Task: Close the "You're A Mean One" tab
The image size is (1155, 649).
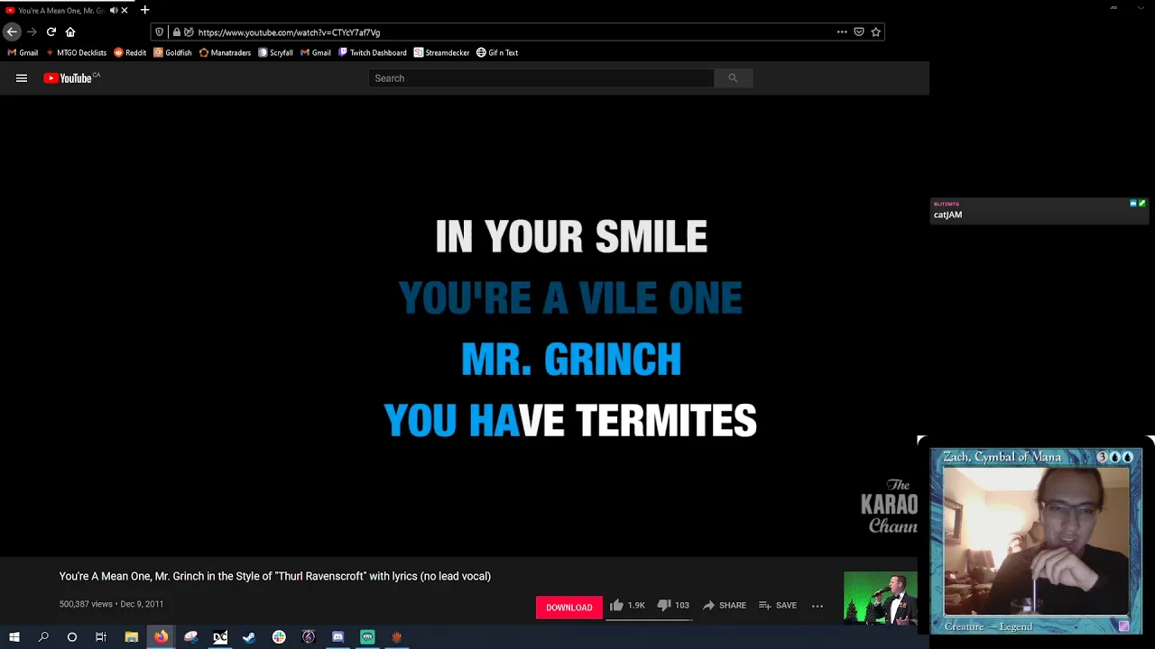Action: (125, 10)
